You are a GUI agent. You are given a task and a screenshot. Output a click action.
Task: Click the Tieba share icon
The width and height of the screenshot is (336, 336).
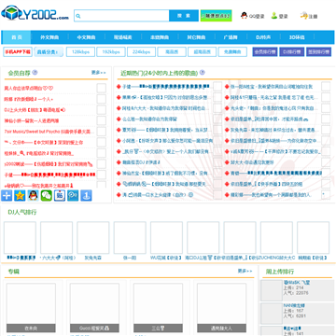[60, 195]
